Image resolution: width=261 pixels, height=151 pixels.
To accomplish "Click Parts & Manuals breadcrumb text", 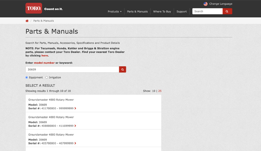I will [x=44, y=21].
